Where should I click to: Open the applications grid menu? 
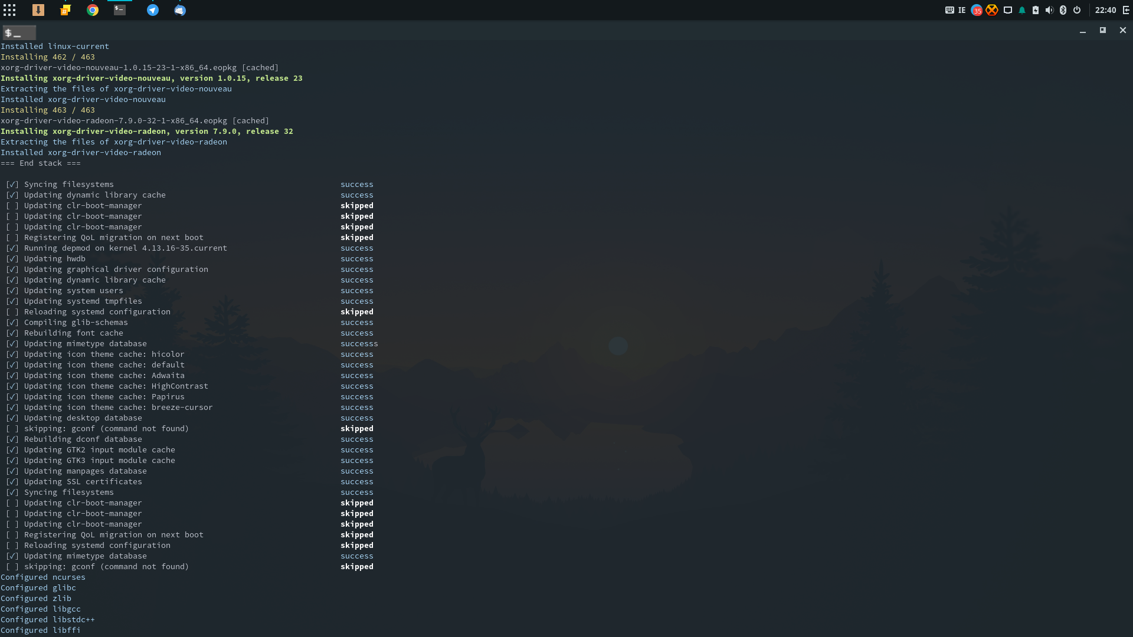point(9,10)
